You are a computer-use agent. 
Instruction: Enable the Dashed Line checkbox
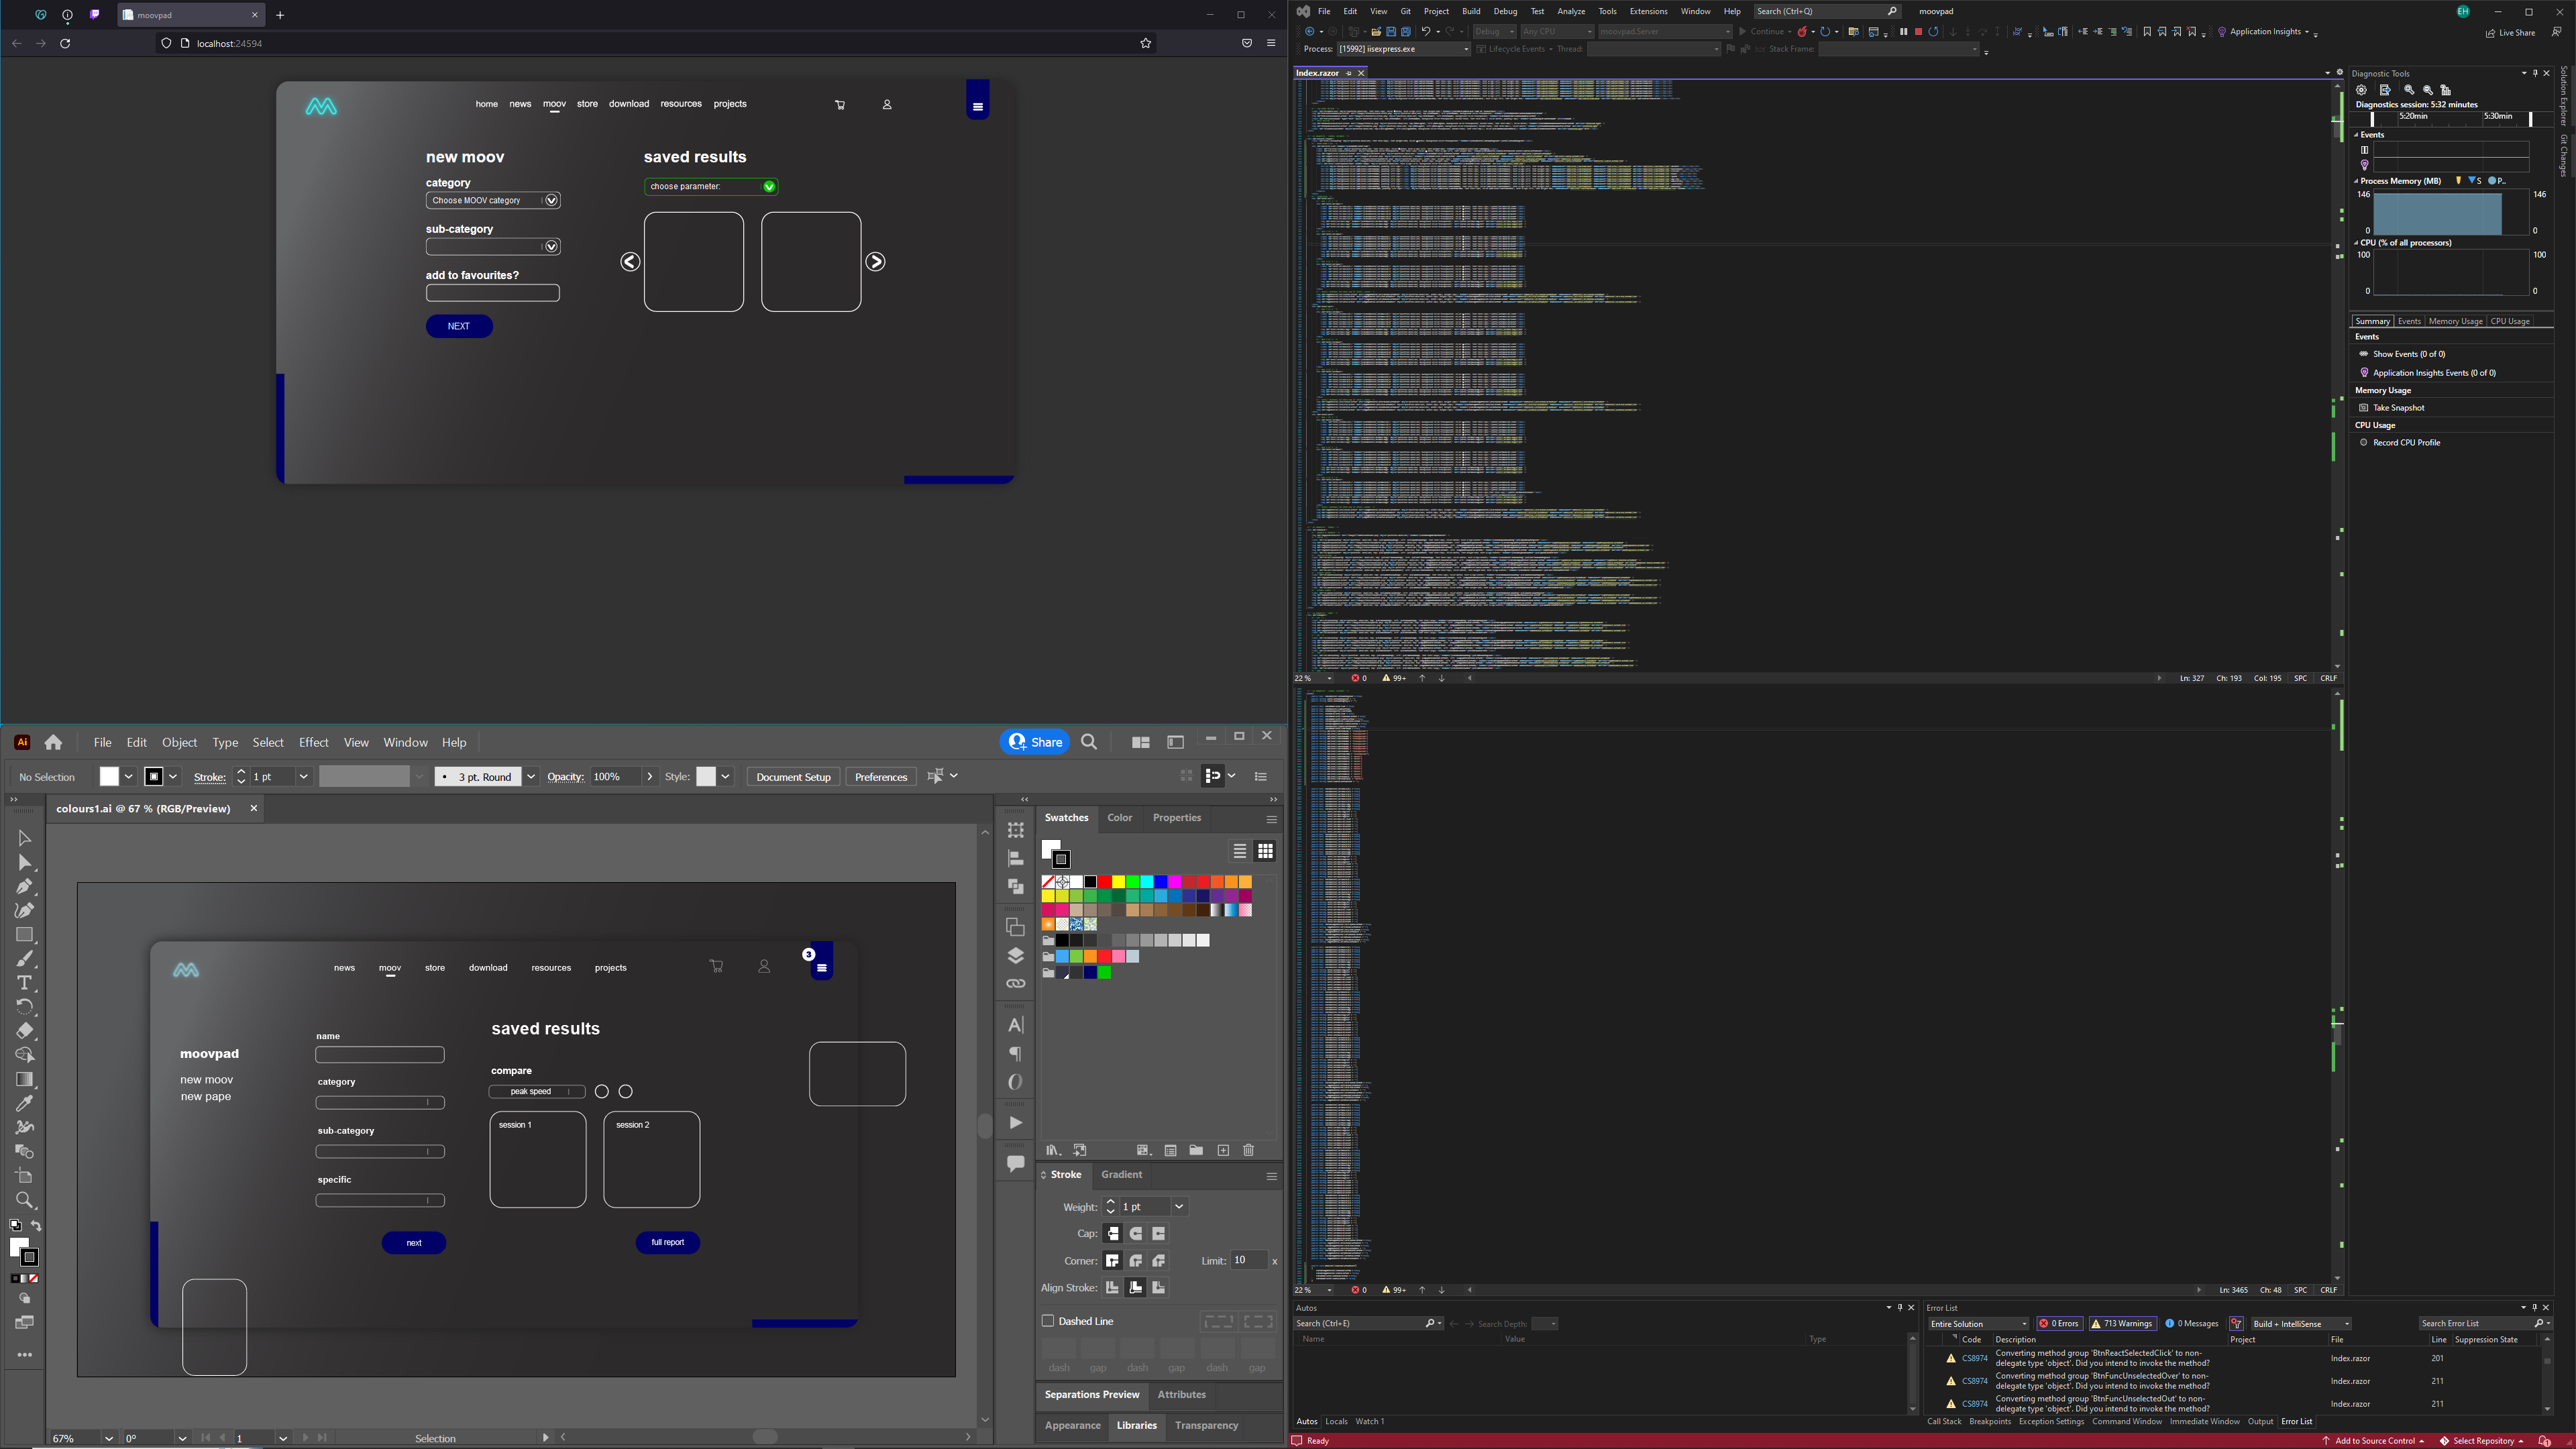point(1048,1321)
